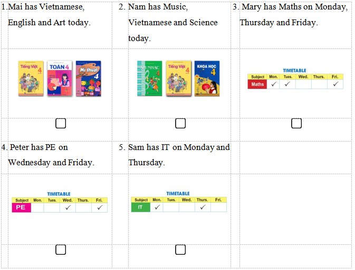Screen dimensions: 355x270
Task: Click the Mĩ thuật 4 art book cover
Action: pyautogui.click(x=88, y=78)
